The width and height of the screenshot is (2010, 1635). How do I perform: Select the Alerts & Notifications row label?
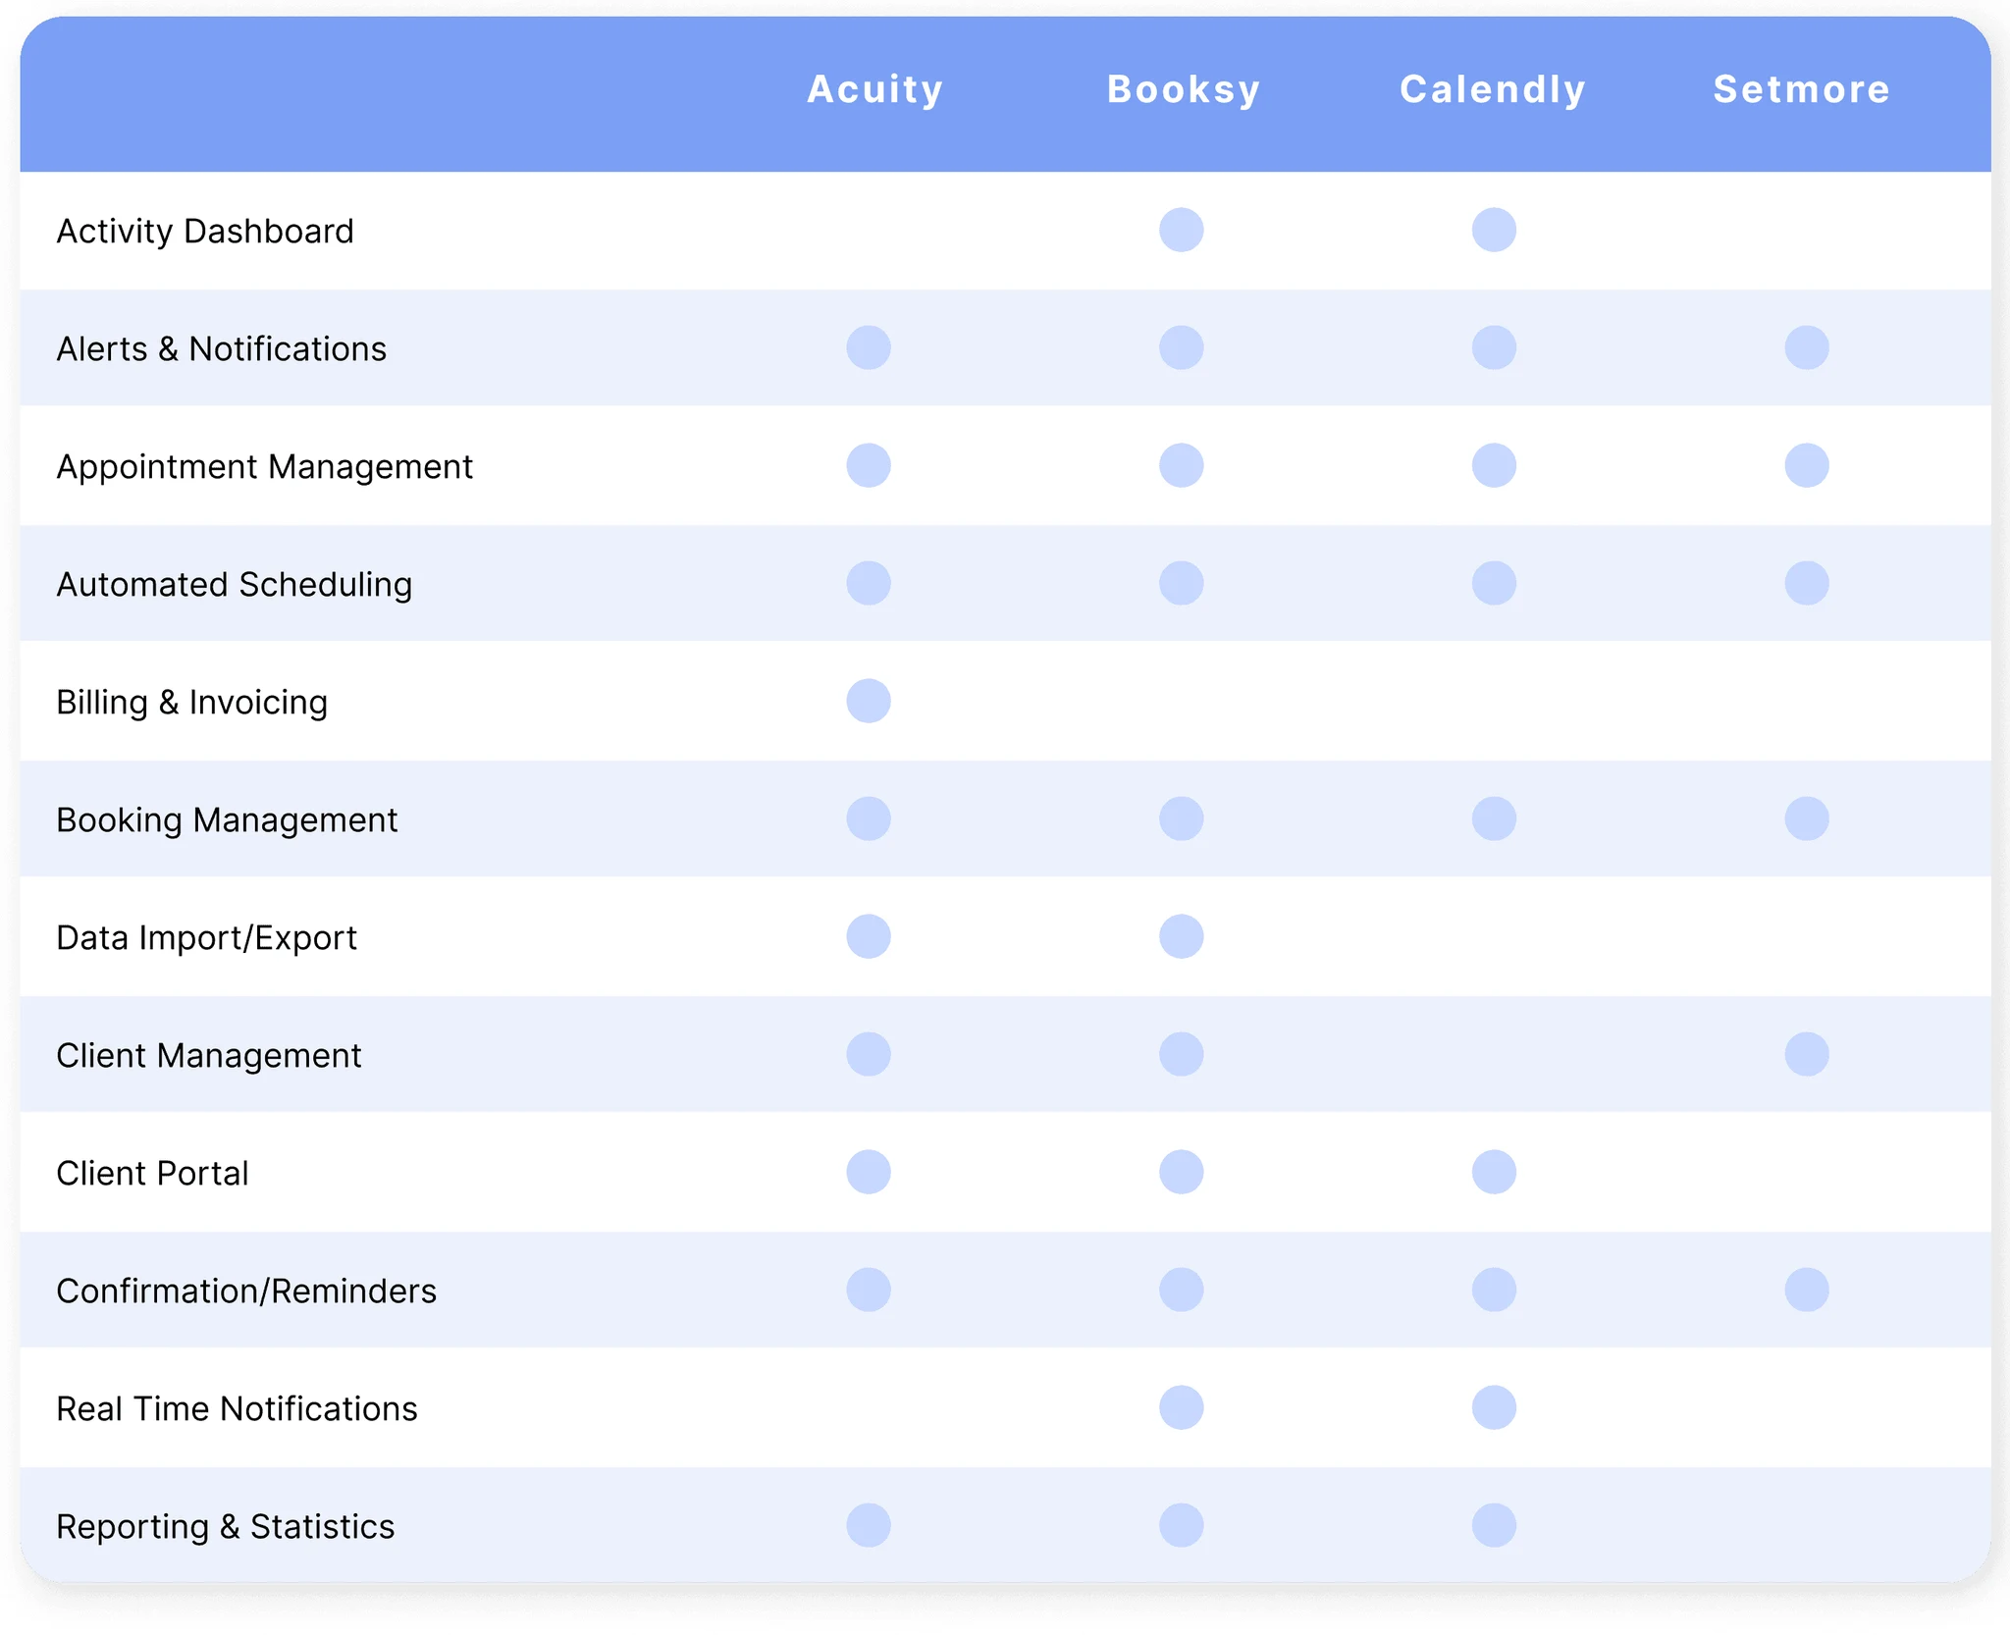coord(222,349)
